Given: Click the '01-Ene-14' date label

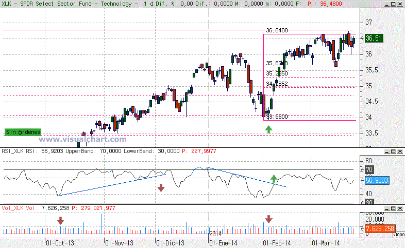Looking at the screenshot, I should 224,243.
